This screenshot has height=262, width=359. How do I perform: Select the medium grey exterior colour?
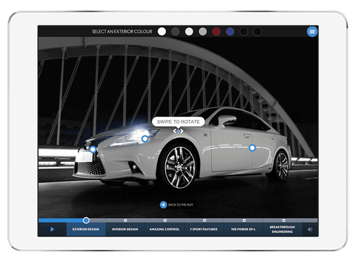[x=203, y=32]
